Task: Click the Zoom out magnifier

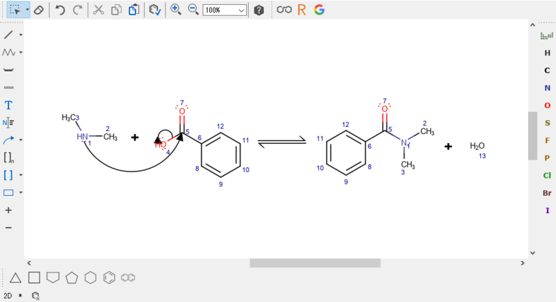Action: point(193,10)
